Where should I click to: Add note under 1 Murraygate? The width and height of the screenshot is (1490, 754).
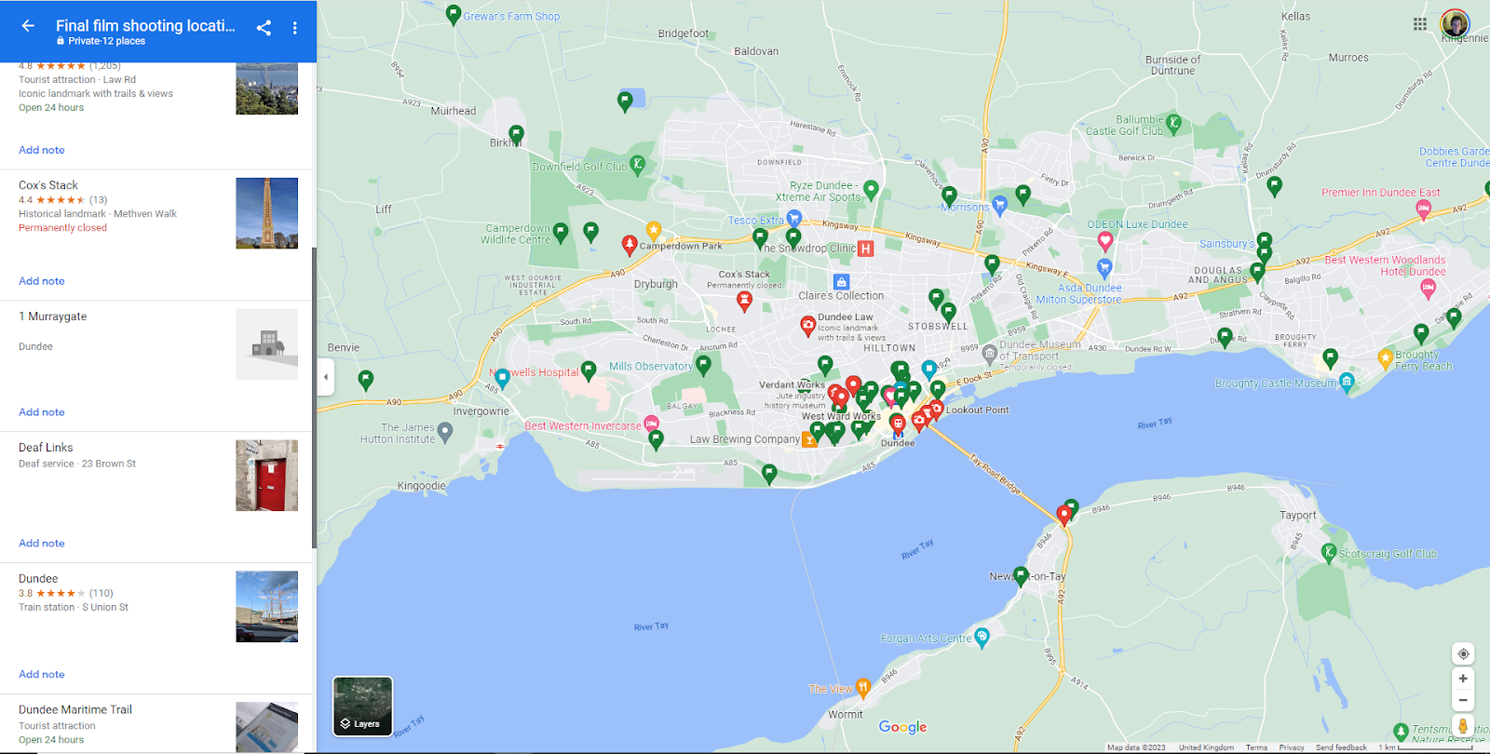[x=42, y=412]
